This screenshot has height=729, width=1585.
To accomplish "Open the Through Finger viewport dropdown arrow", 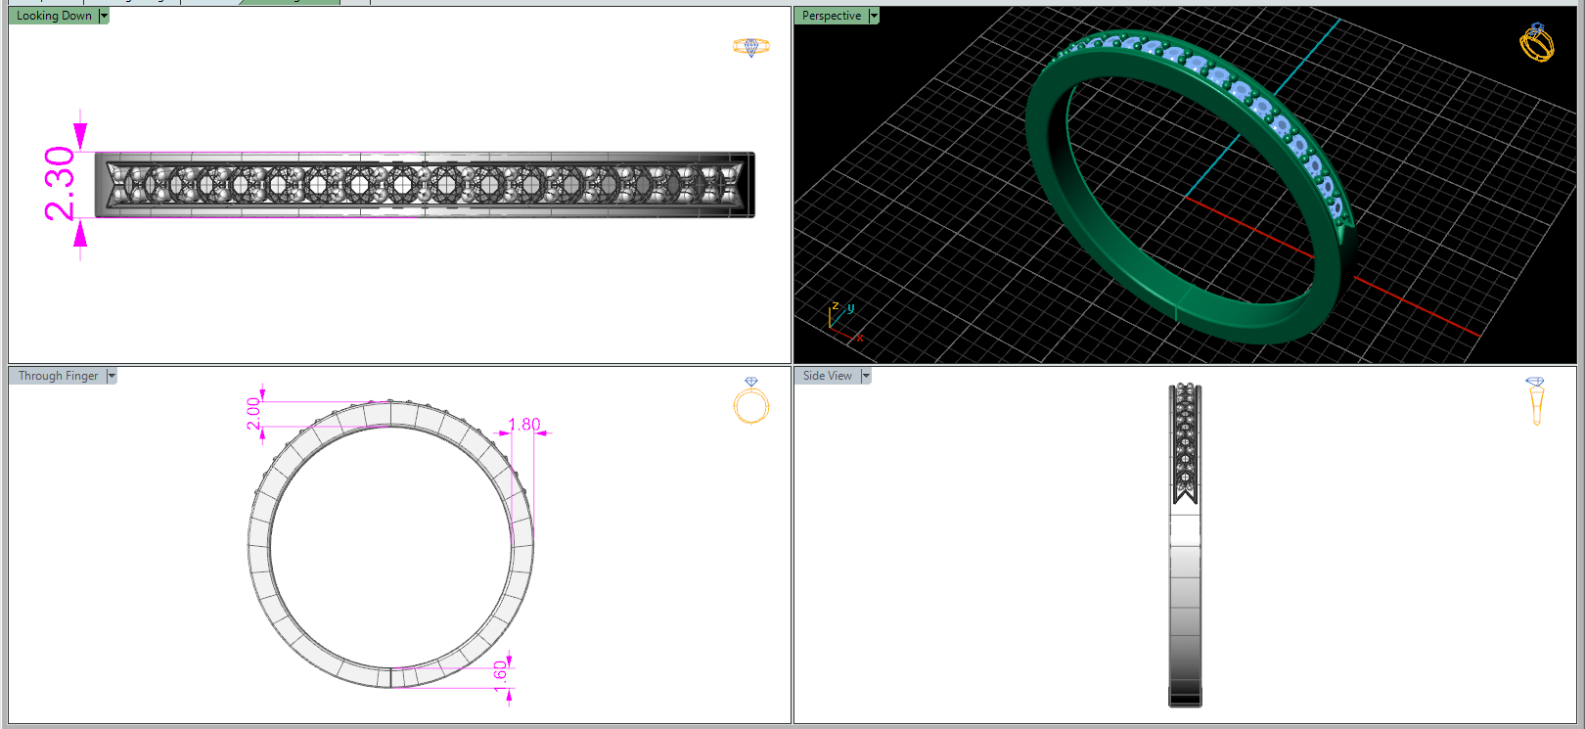I will click(x=112, y=376).
